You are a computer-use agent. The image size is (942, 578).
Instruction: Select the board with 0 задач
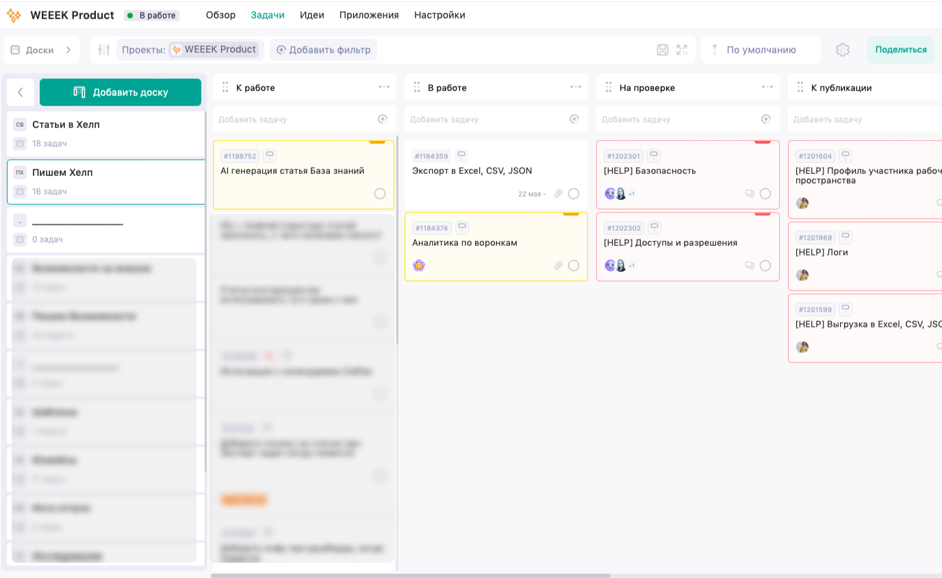coord(106,229)
